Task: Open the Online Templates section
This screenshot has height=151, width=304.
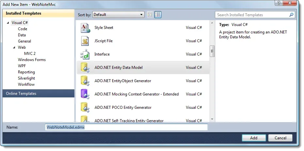Action: (x=38, y=94)
